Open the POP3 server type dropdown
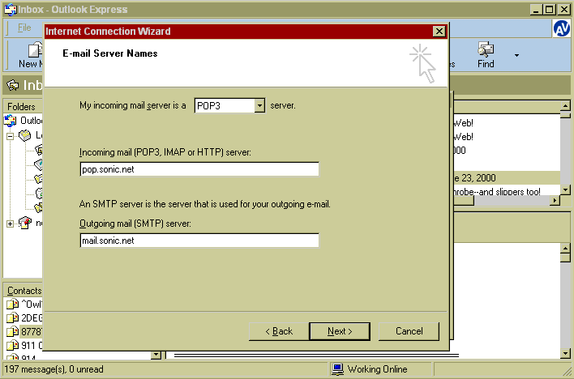This screenshot has height=379, width=574. [259, 106]
